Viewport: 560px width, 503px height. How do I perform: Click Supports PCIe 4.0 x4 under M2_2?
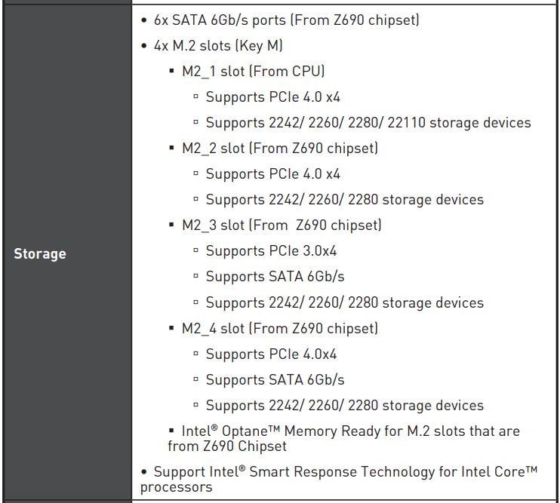272,174
